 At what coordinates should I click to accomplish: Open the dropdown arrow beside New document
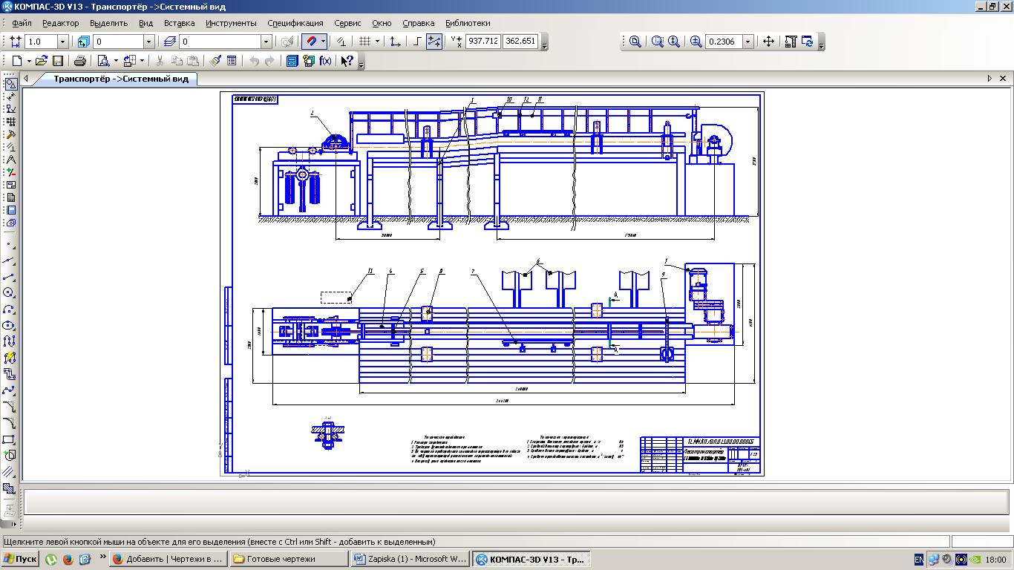28,61
